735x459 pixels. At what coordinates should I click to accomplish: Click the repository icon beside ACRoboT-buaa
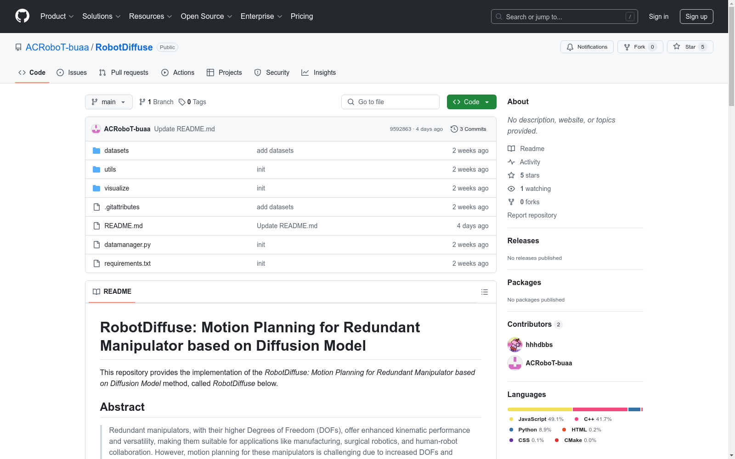(x=18, y=47)
